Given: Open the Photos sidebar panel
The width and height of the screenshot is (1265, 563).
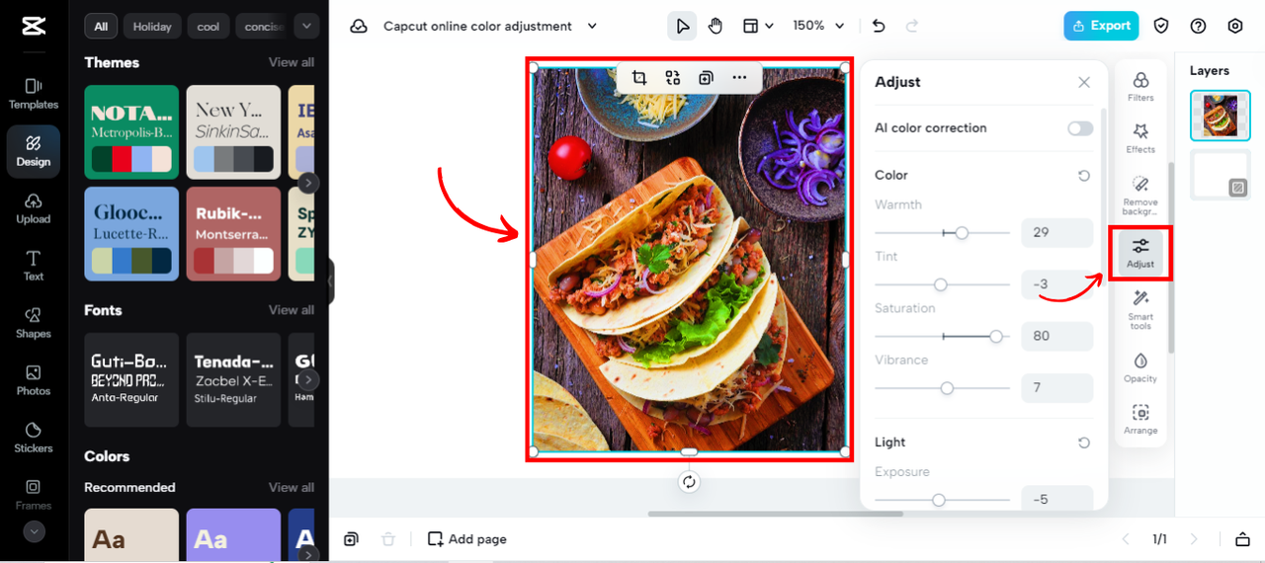Looking at the screenshot, I should point(34,380).
